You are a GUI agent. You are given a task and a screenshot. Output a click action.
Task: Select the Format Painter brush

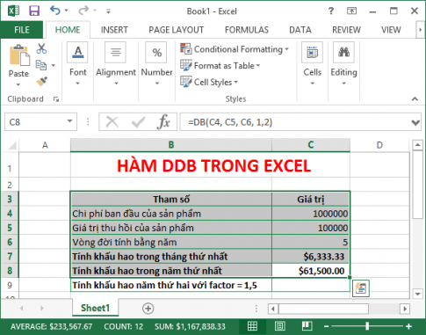click(x=41, y=81)
